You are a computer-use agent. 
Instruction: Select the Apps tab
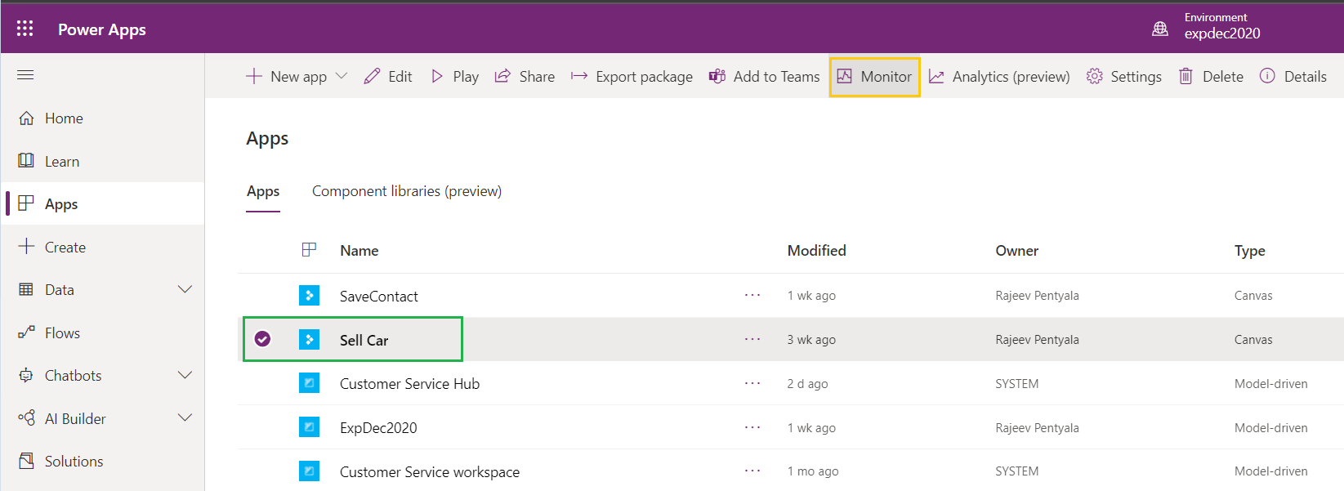pos(263,191)
